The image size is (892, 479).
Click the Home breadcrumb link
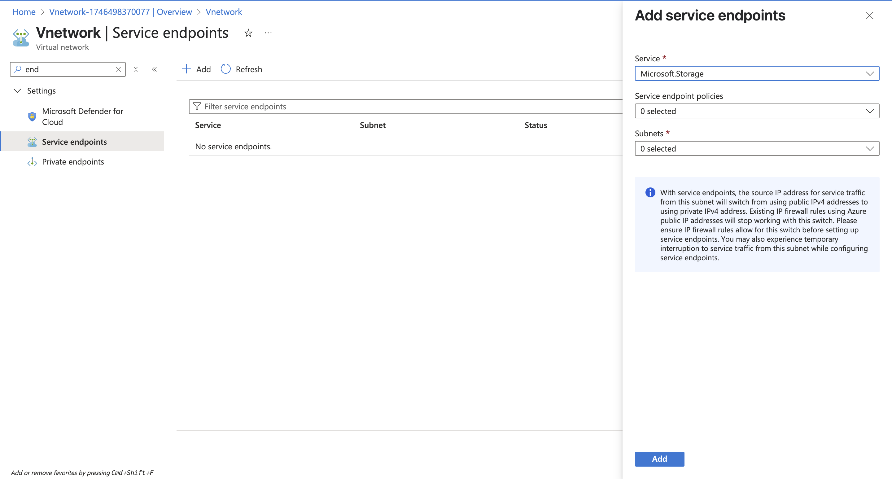tap(24, 12)
